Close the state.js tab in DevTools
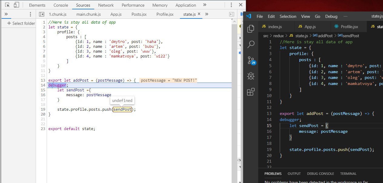383x183 pixels. pyautogui.click(x=199, y=14)
